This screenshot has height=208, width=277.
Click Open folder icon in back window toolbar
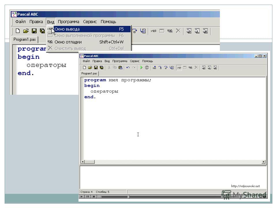click(26, 31)
